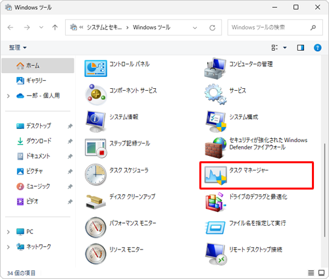
Task: Toggle the preview pane icon
Action: click(x=301, y=47)
